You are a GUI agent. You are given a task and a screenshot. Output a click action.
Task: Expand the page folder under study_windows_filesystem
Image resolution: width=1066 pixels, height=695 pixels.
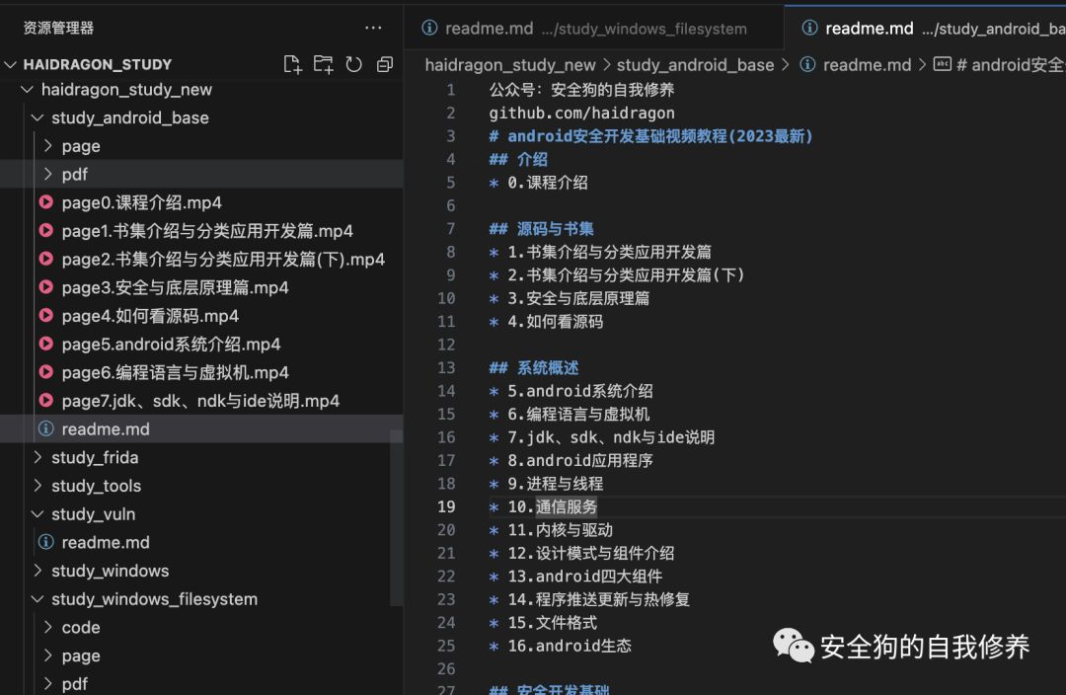(x=47, y=656)
